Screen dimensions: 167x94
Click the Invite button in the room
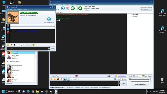tap(117, 79)
